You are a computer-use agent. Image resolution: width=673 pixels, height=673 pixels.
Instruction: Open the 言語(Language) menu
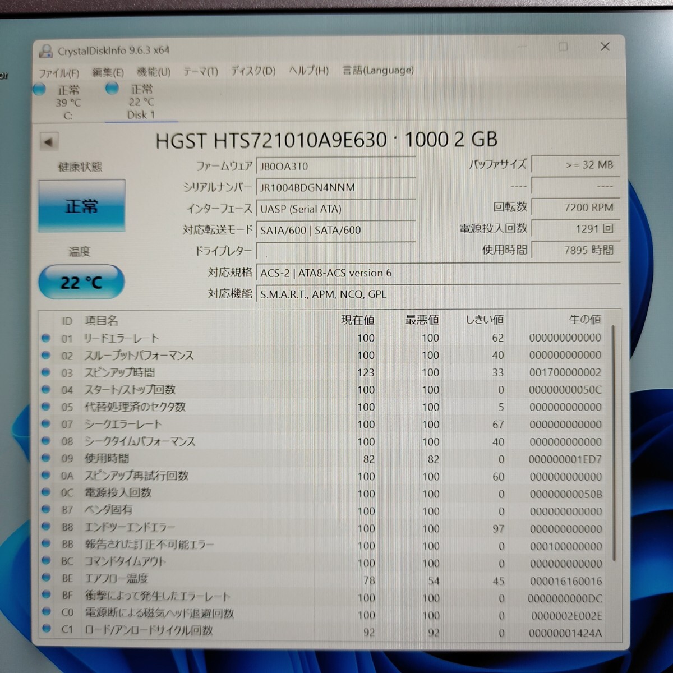(x=377, y=70)
